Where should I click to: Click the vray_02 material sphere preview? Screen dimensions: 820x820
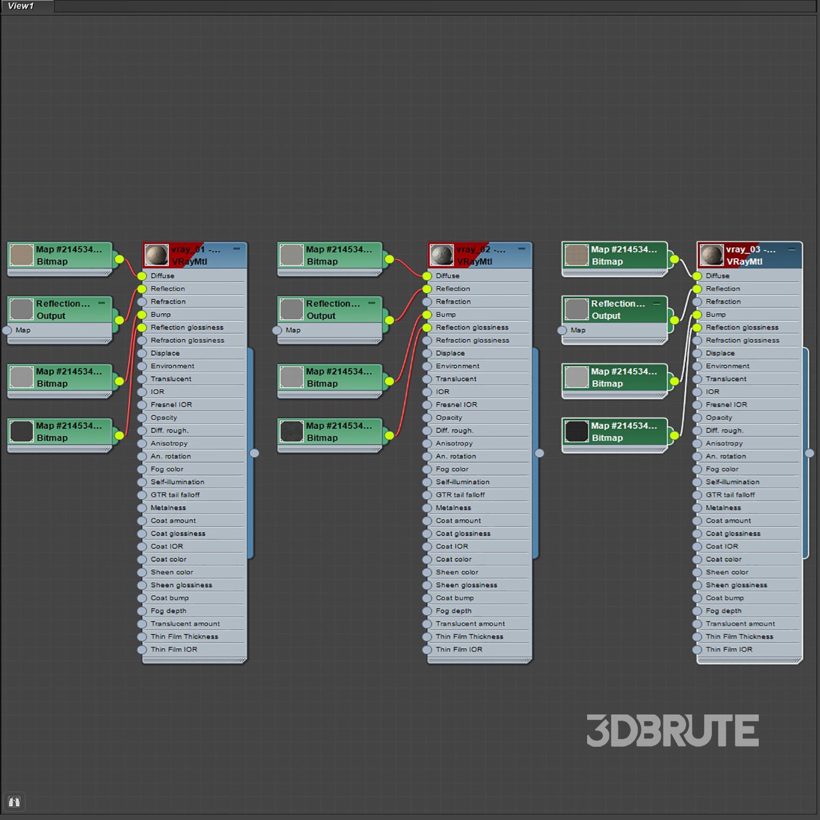pyautogui.click(x=442, y=255)
